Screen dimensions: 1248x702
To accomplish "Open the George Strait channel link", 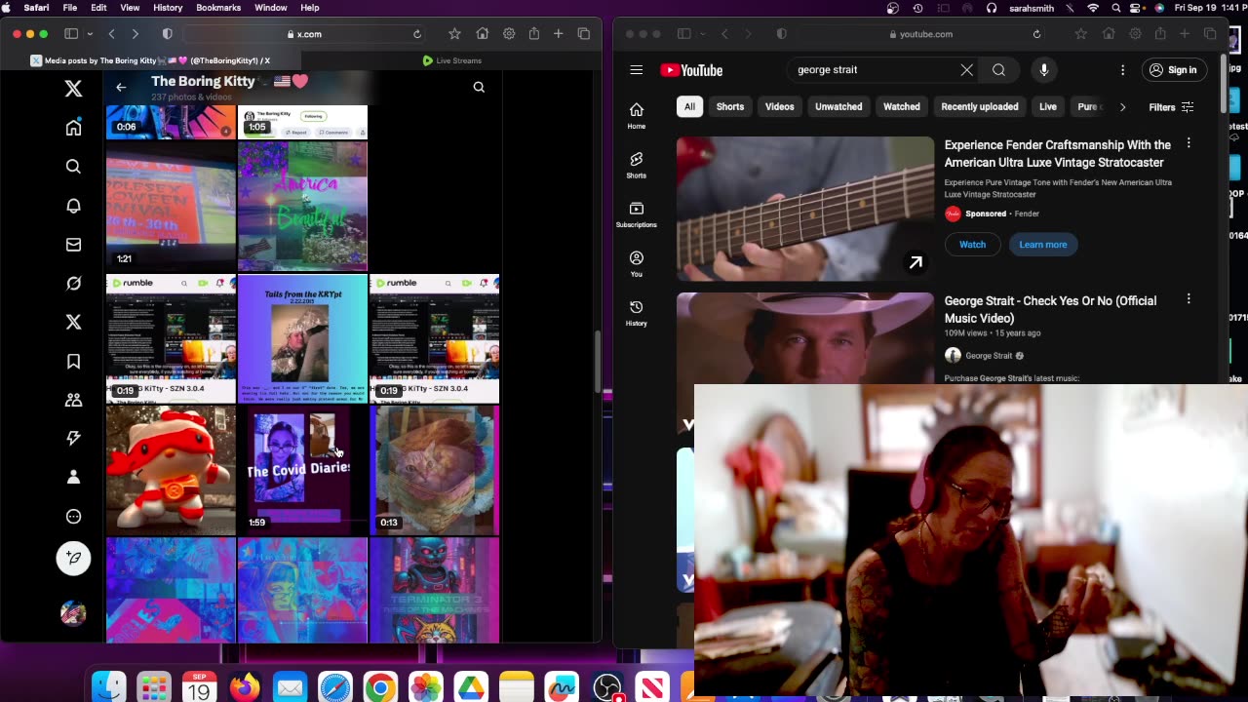I will click(x=989, y=356).
